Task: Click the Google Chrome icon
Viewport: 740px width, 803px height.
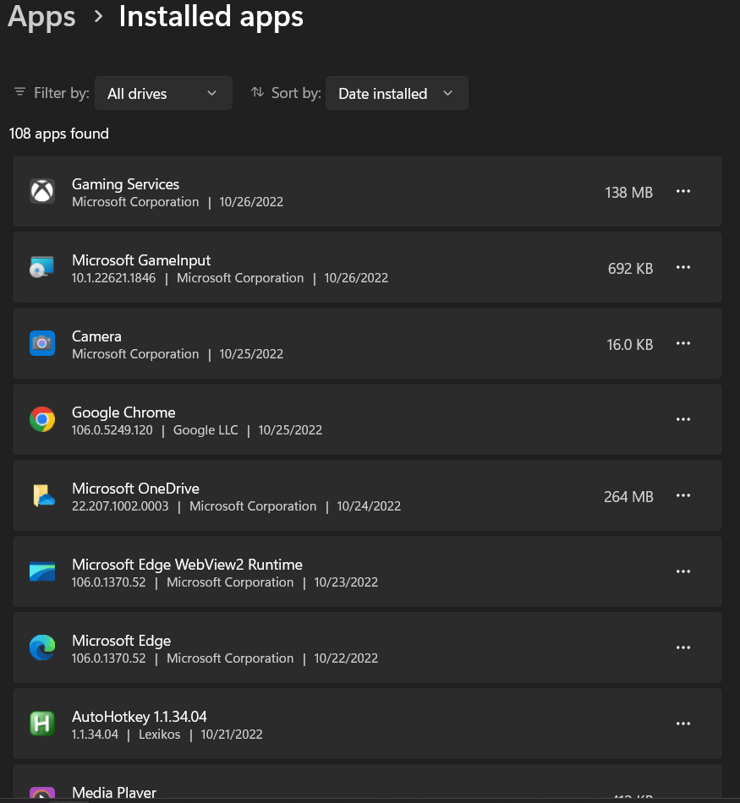Action: (42, 419)
